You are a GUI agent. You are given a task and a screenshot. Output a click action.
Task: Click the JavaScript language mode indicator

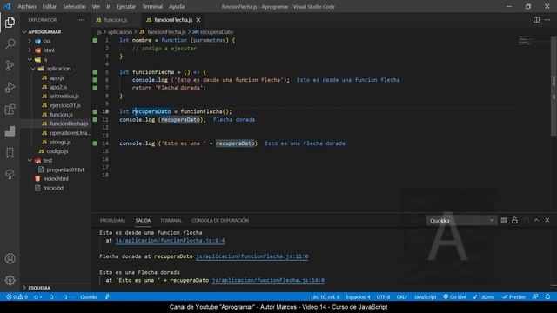click(x=426, y=297)
